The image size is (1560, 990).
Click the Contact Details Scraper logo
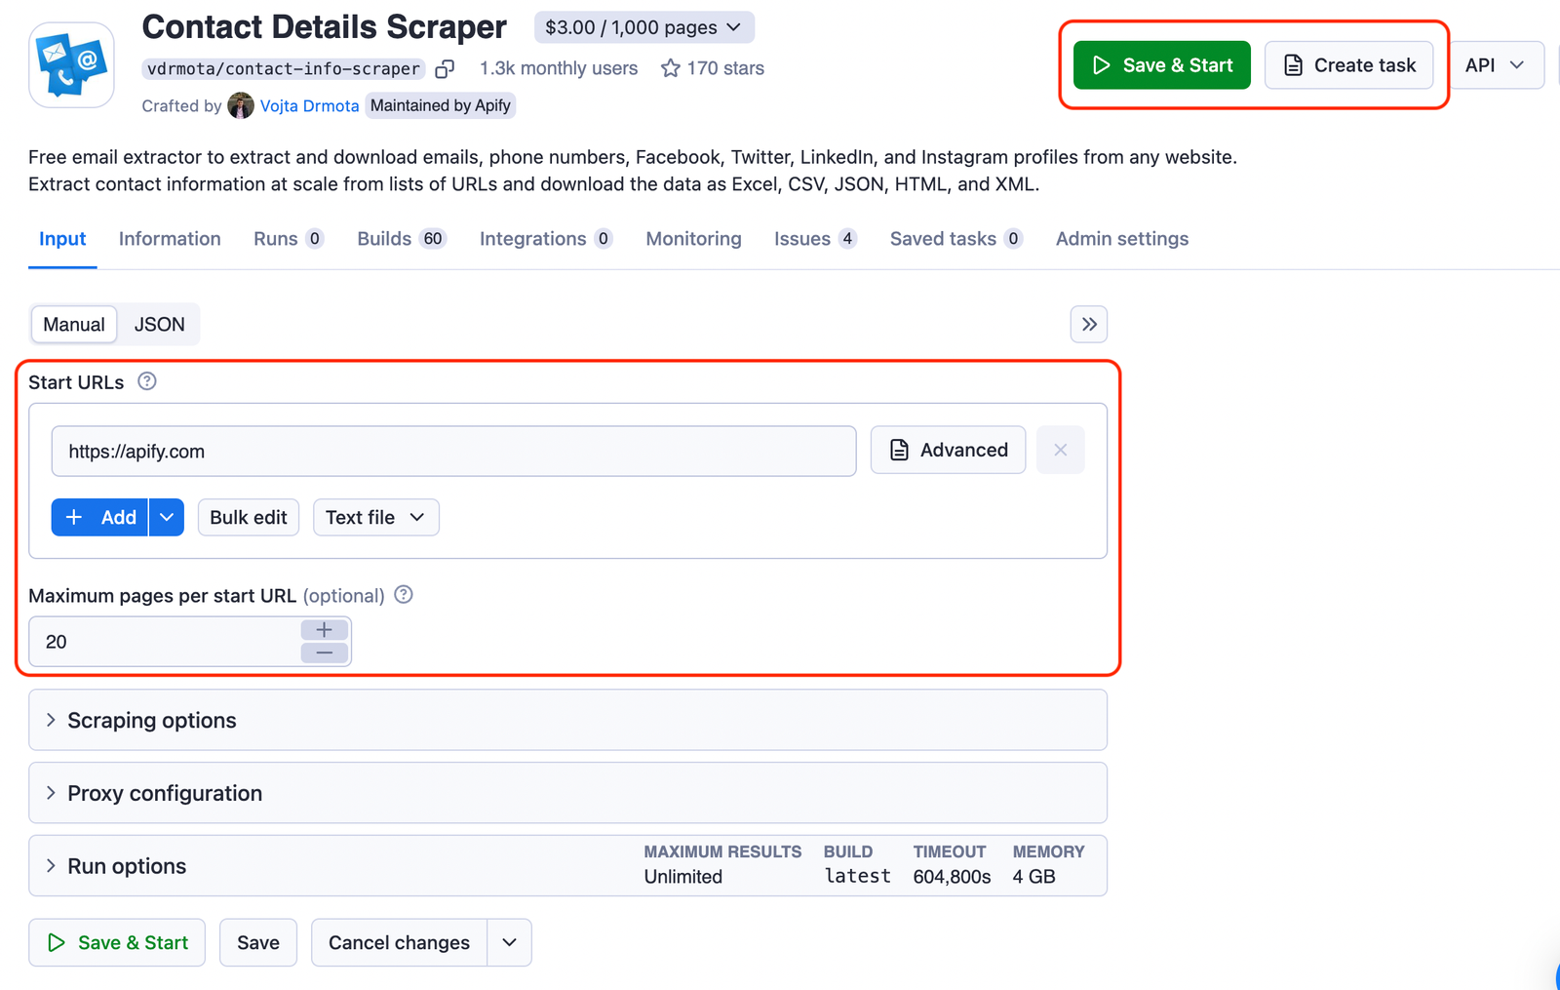(70, 64)
